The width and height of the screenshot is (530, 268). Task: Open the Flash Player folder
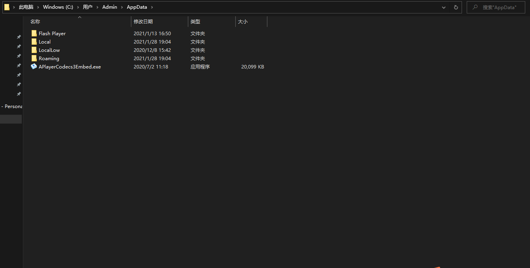(52, 33)
